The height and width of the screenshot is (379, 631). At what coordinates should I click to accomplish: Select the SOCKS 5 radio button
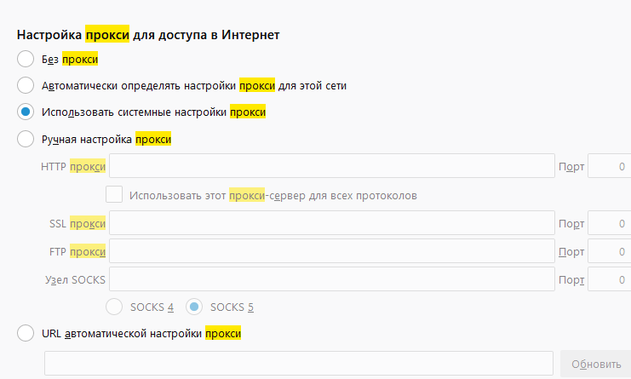tap(194, 306)
